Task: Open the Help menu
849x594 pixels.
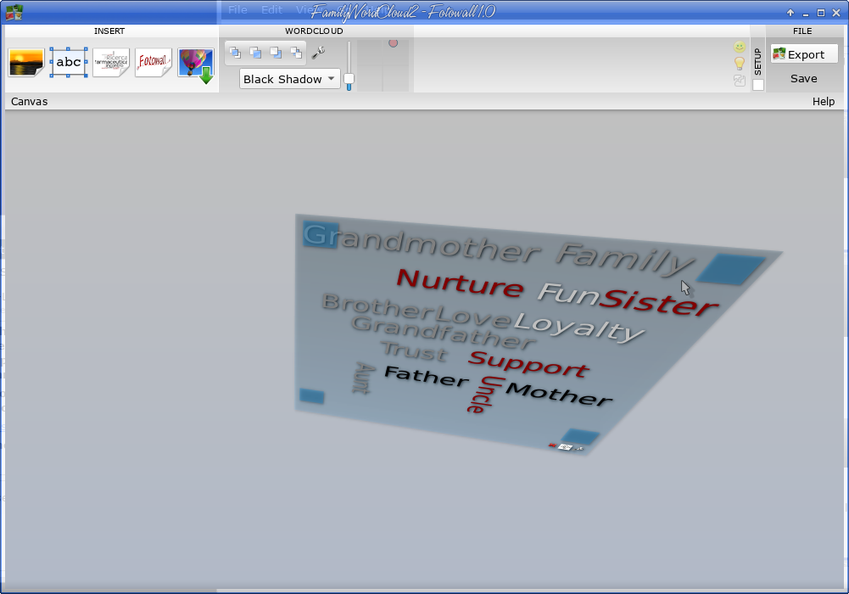Action: coord(824,101)
